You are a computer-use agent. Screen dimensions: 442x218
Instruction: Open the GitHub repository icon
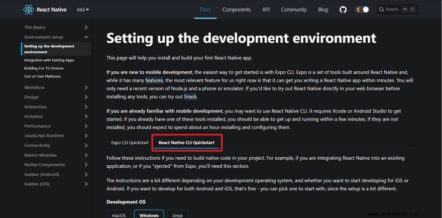tap(343, 10)
